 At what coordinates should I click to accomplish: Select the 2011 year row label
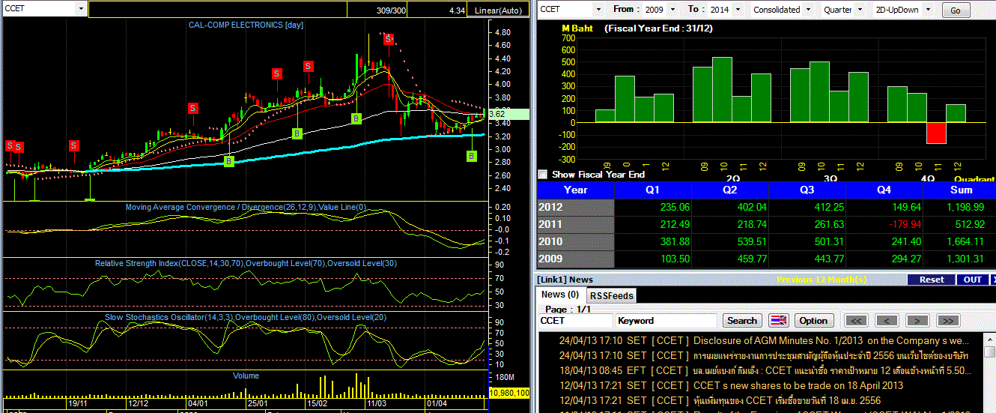tap(575, 224)
